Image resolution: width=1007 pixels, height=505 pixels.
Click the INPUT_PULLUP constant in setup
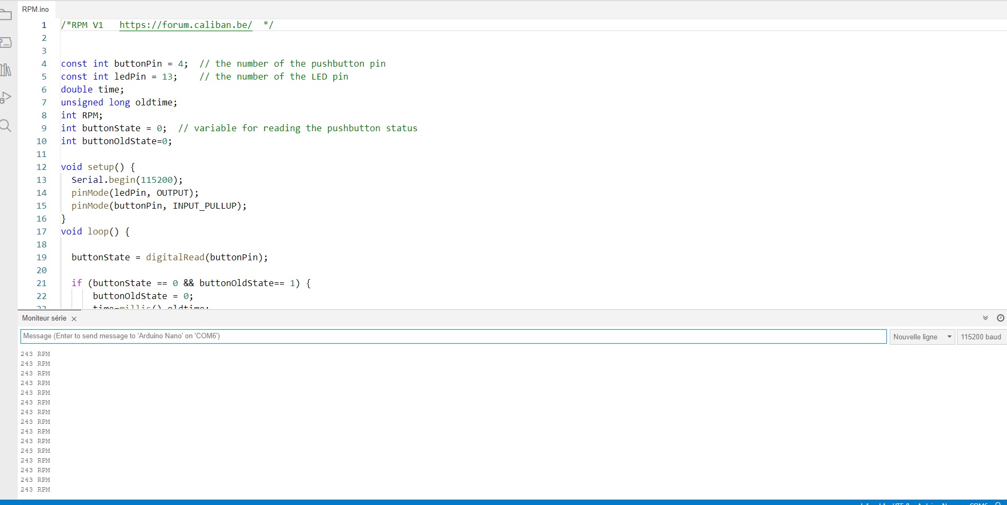pyautogui.click(x=205, y=205)
